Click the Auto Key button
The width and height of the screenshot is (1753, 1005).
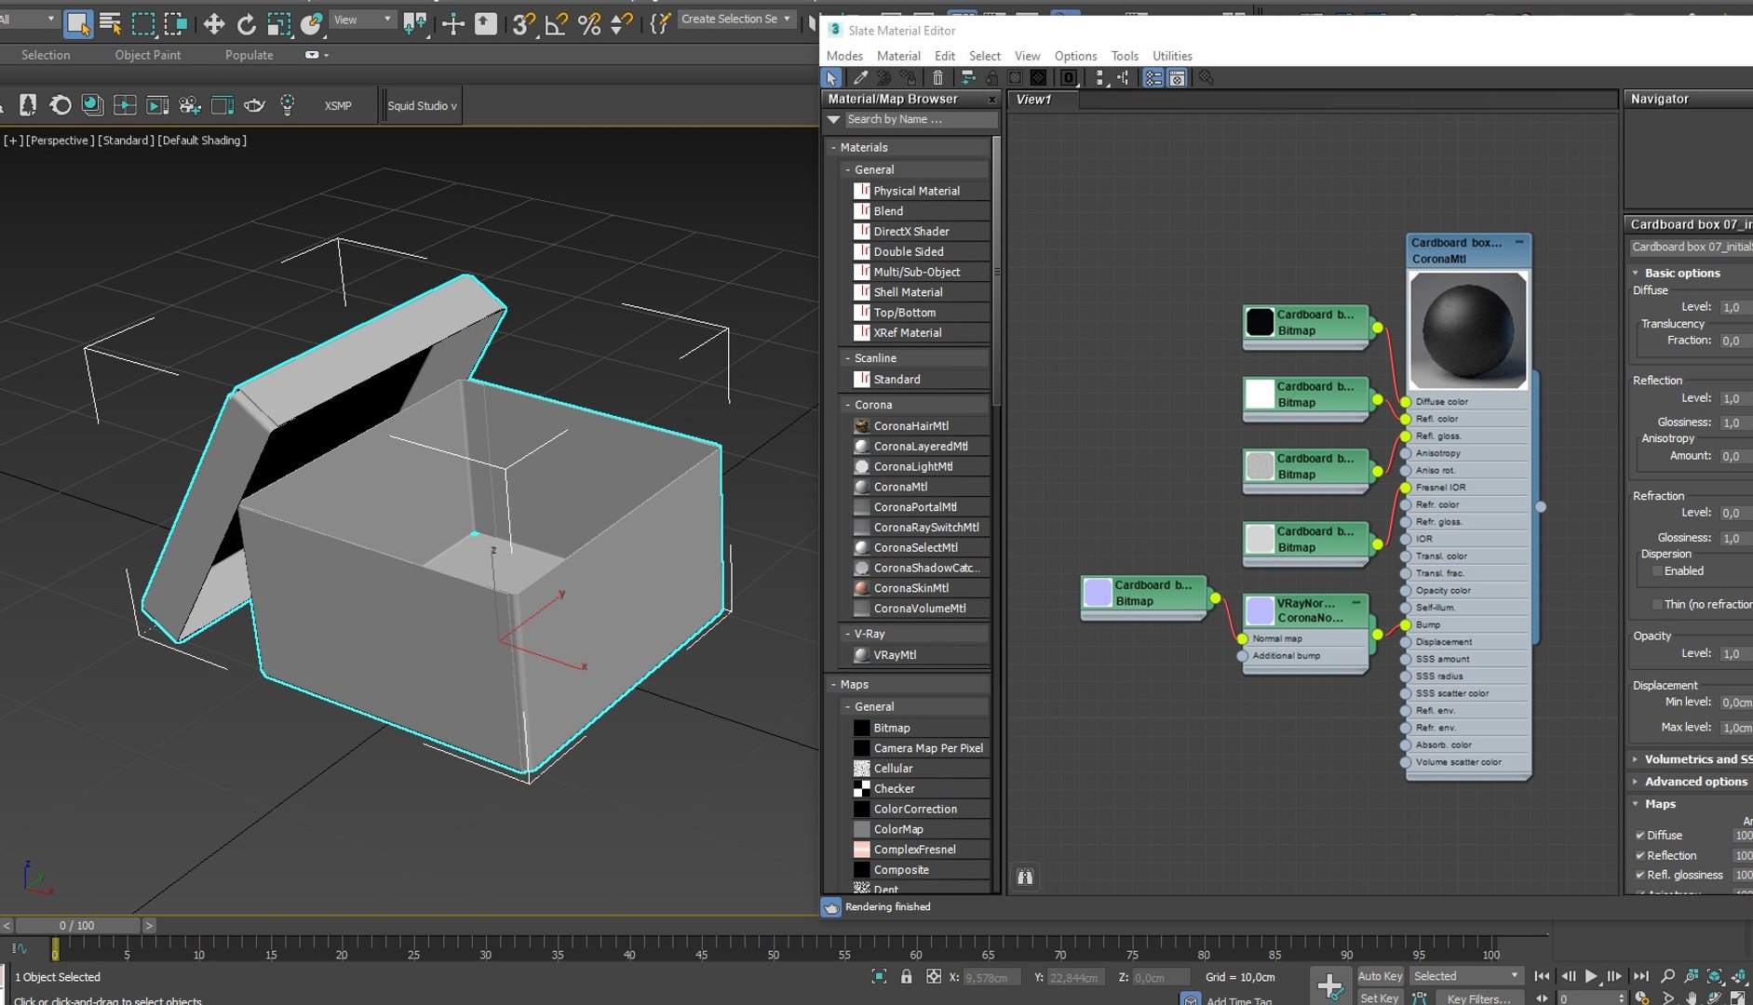point(1380,976)
